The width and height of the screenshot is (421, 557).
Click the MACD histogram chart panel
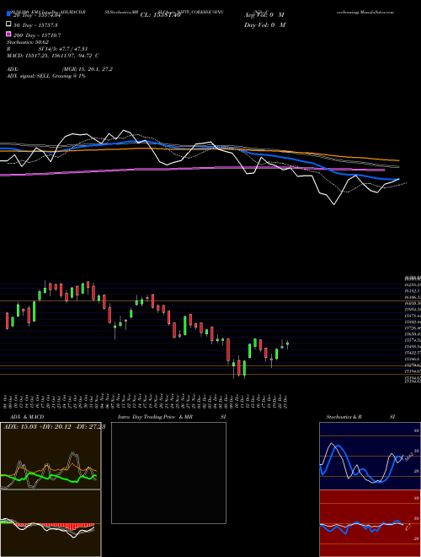(51, 523)
